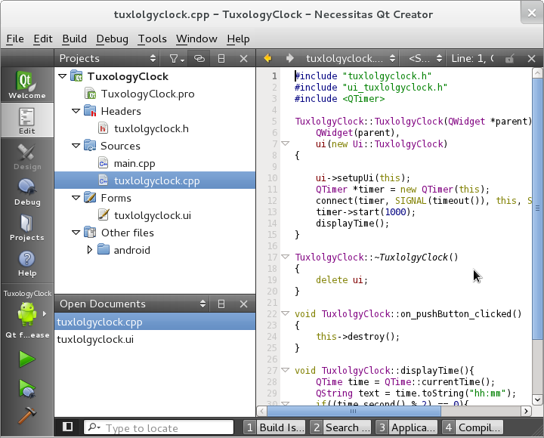544x438 pixels.
Task: Open the File menu
Action: coord(15,39)
